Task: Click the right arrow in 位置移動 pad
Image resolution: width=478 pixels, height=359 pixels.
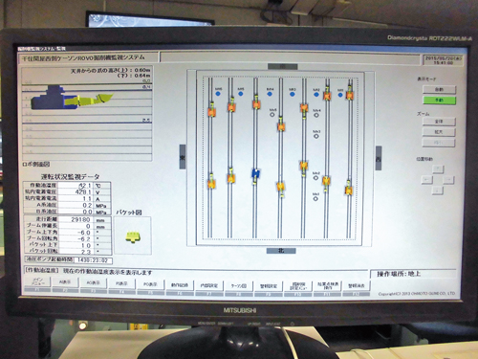Action: click(x=448, y=180)
